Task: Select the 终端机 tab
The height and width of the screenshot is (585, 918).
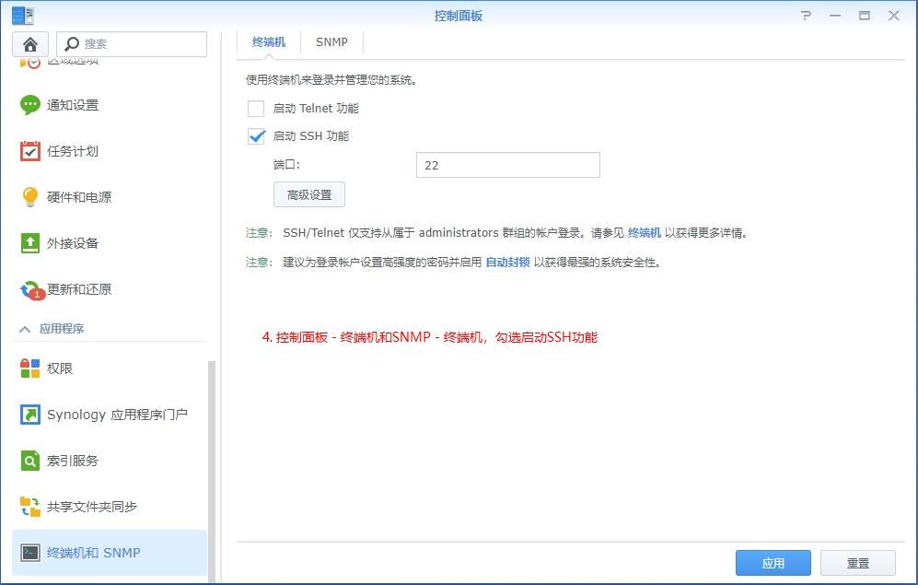Action: click(x=269, y=42)
